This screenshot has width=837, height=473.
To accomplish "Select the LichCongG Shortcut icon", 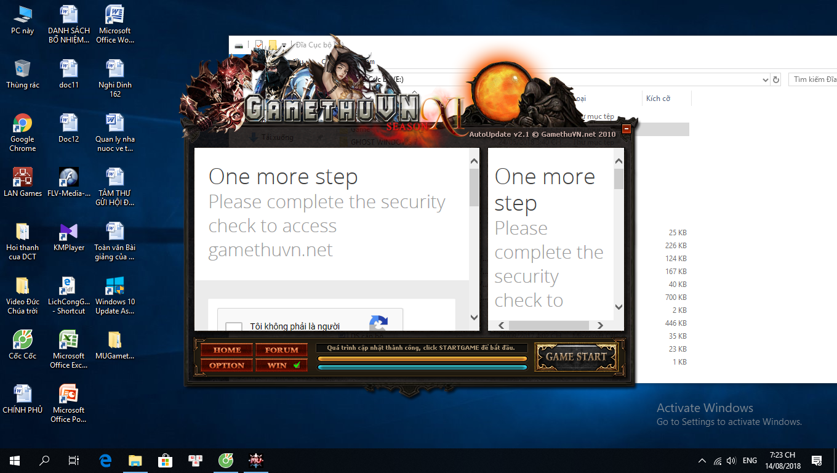I will 69,295.
